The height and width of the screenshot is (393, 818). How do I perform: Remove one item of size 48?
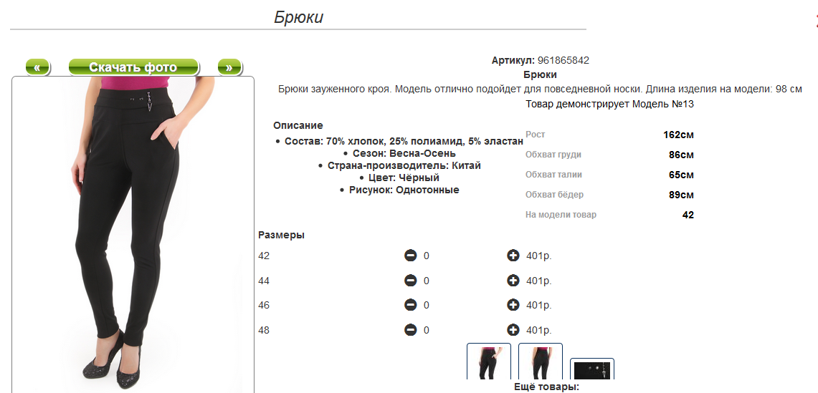pos(411,330)
